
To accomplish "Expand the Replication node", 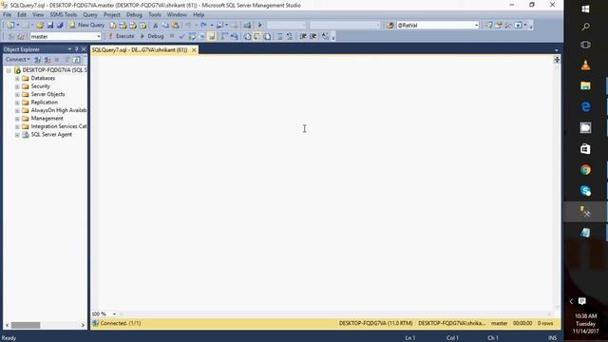I will point(17,103).
